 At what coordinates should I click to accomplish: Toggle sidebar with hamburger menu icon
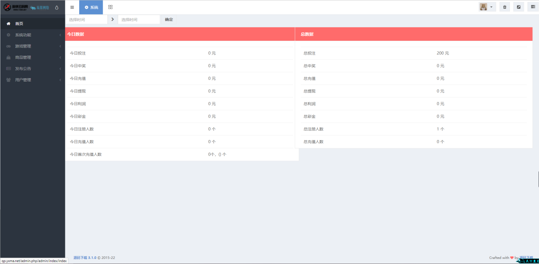click(72, 7)
